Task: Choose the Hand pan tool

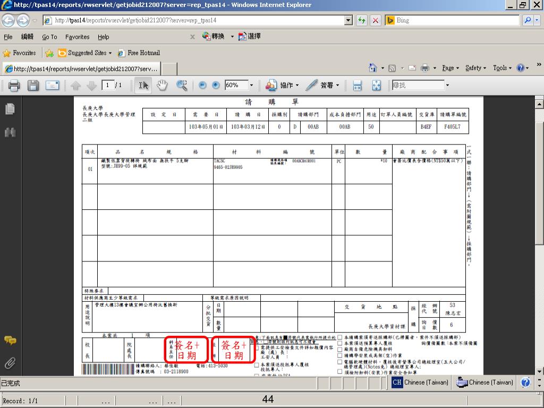Action: tap(162, 85)
